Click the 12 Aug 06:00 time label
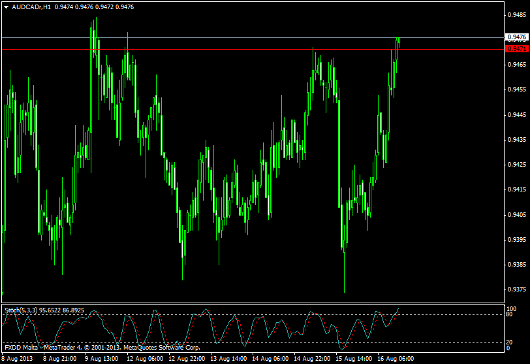 click(145, 359)
